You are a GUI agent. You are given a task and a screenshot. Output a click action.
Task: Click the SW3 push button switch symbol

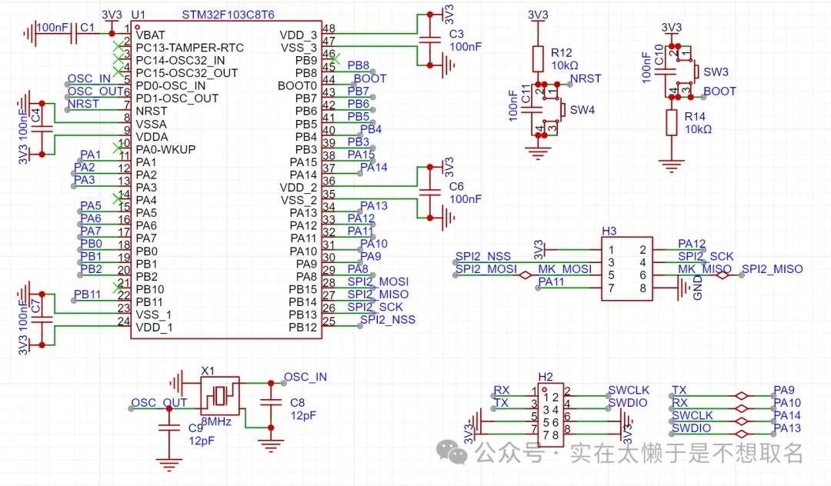(695, 72)
